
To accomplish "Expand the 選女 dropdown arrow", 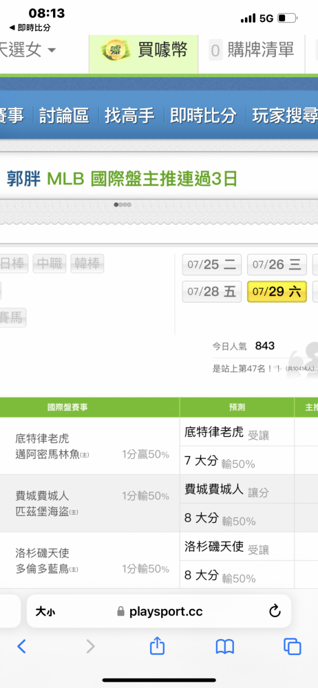I will [x=52, y=50].
